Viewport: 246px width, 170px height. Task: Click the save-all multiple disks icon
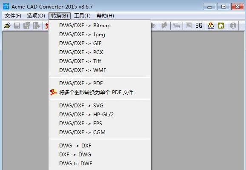point(27,26)
